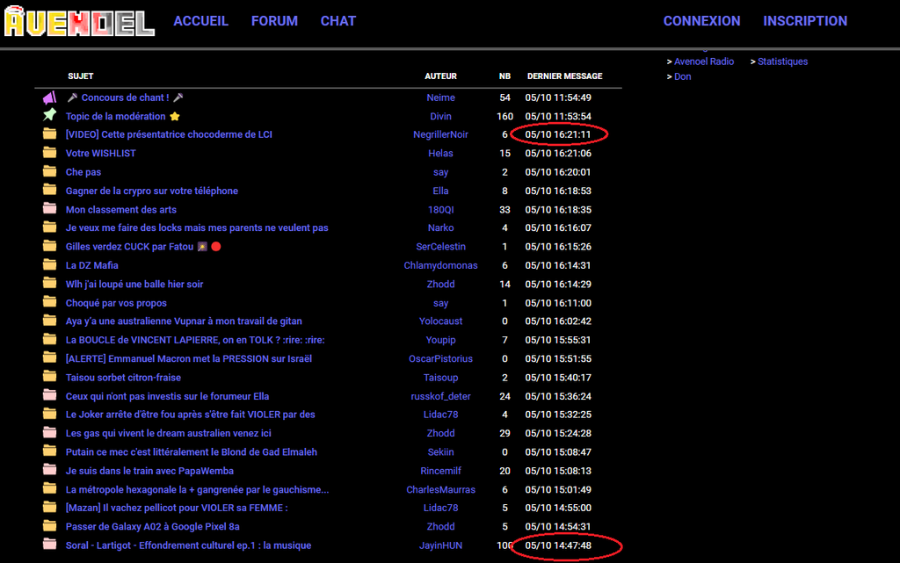Click the green pin icon beside Topic de la modération
This screenshot has width=900, height=563.
50,116
